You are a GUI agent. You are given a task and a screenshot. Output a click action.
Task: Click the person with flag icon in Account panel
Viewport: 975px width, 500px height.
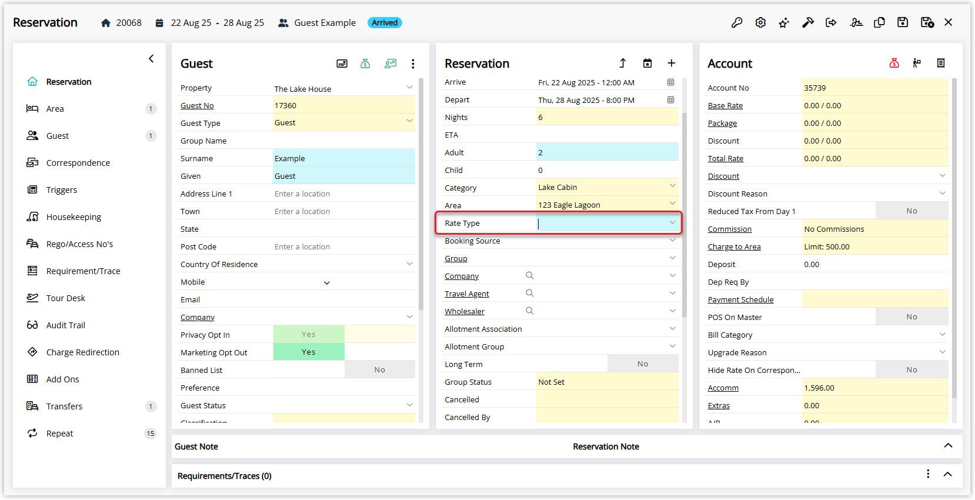(917, 63)
